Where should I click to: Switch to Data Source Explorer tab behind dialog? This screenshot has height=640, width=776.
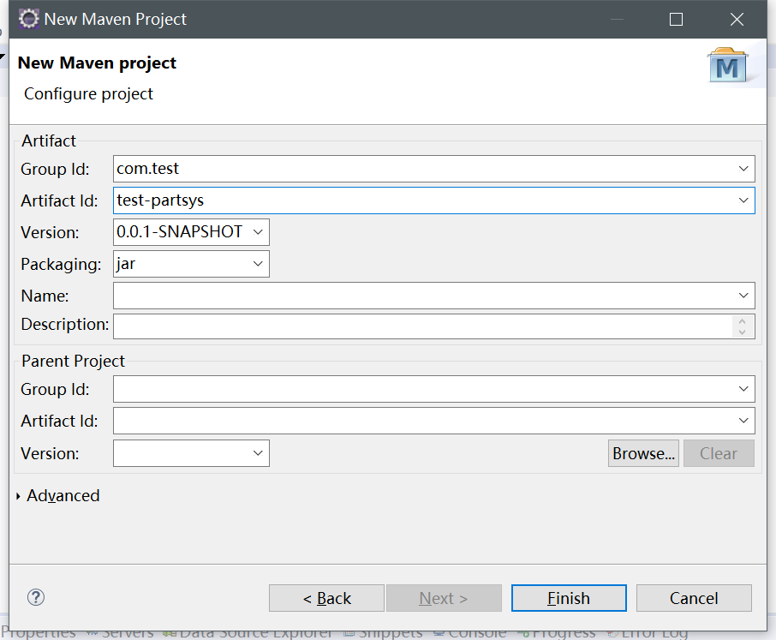click(x=248, y=633)
